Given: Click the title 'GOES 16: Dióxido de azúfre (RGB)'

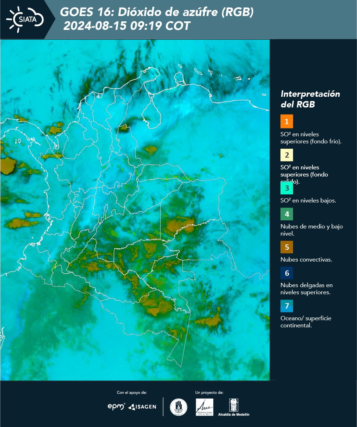Looking at the screenshot, I should pos(157,12).
